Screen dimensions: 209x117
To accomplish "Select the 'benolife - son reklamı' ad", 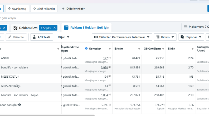I will [x=14, y=67].
